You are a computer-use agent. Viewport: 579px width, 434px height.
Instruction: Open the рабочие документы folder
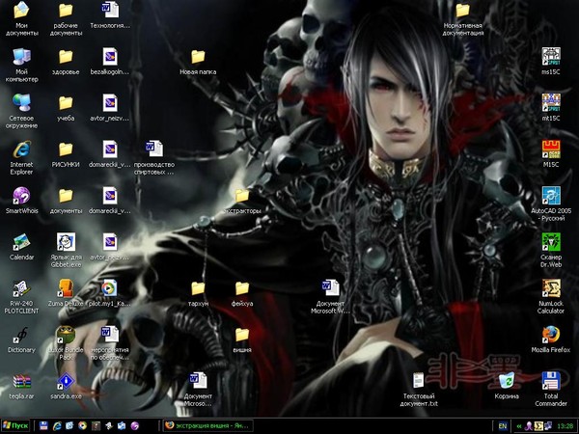[66, 17]
